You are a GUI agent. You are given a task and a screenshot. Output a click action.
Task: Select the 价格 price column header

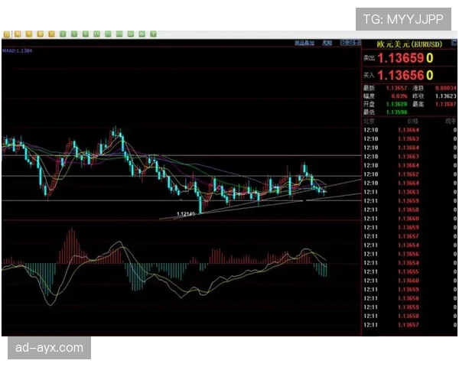[412, 121]
